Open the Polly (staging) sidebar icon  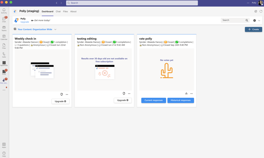click(4, 81)
